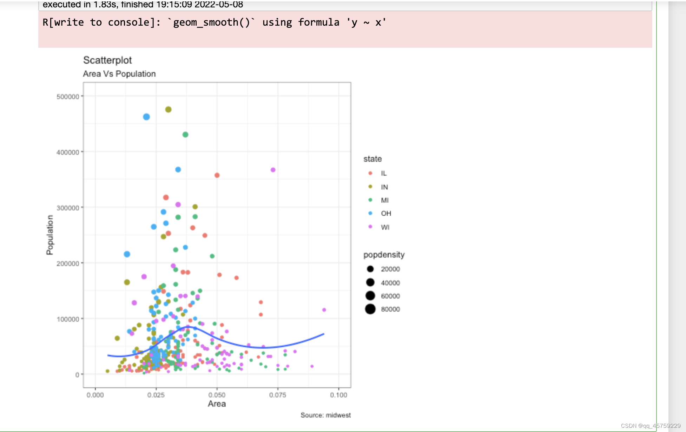The width and height of the screenshot is (686, 432).
Task: Click the geom_smooth console message text
Action: coord(214,22)
